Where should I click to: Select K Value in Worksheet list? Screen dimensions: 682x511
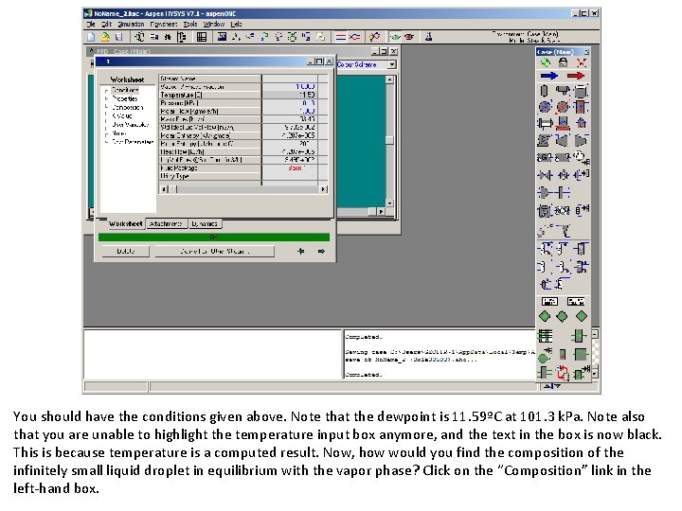(x=122, y=116)
